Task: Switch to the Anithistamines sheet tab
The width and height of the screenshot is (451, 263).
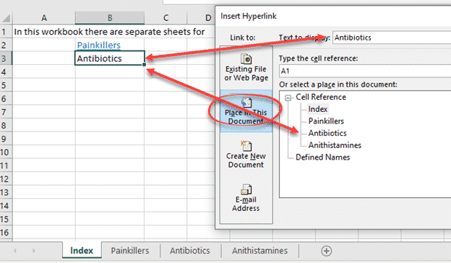Action: pos(259,251)
